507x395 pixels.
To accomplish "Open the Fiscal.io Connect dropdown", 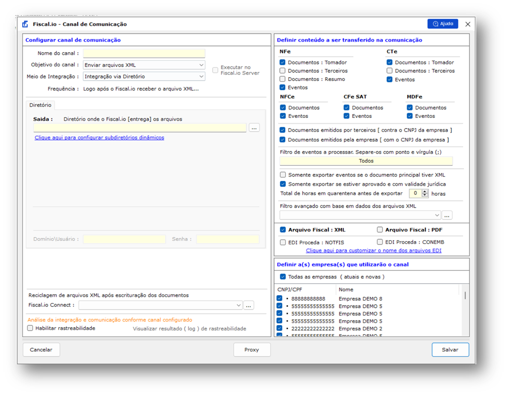I will 160,305.
